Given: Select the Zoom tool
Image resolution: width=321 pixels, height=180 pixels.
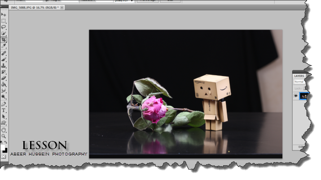Looking at the screenshot, I should (4, 136).
